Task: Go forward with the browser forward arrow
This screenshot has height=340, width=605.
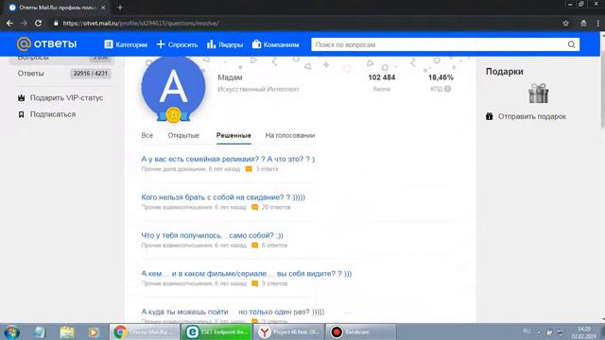Action: 24,23
